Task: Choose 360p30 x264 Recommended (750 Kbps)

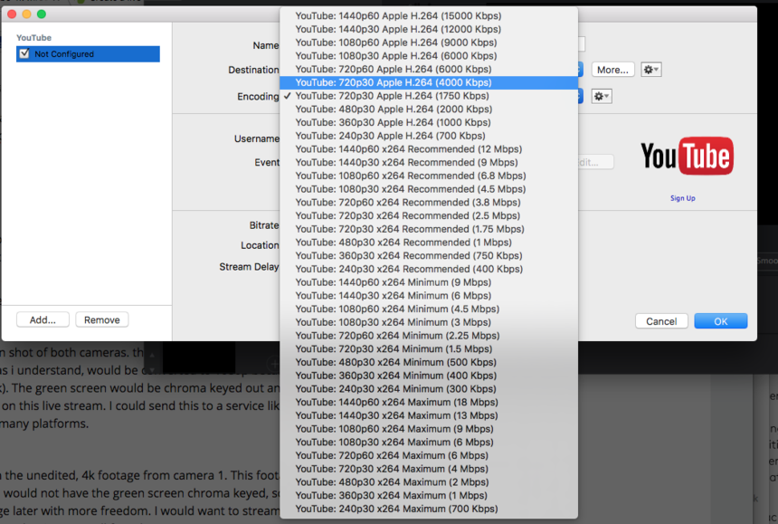Action: (429, 256)
